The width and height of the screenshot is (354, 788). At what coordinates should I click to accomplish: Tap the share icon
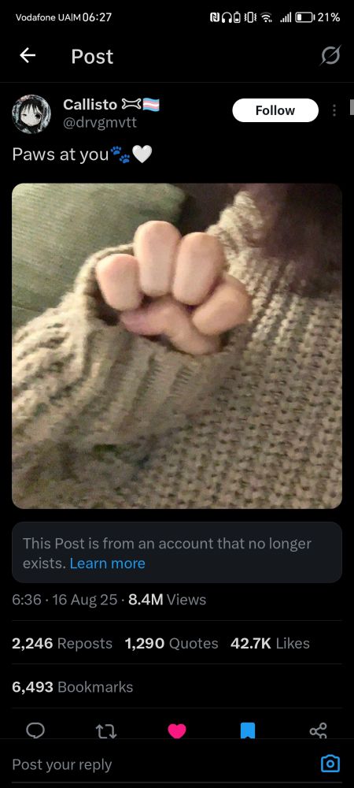(319, 730)
